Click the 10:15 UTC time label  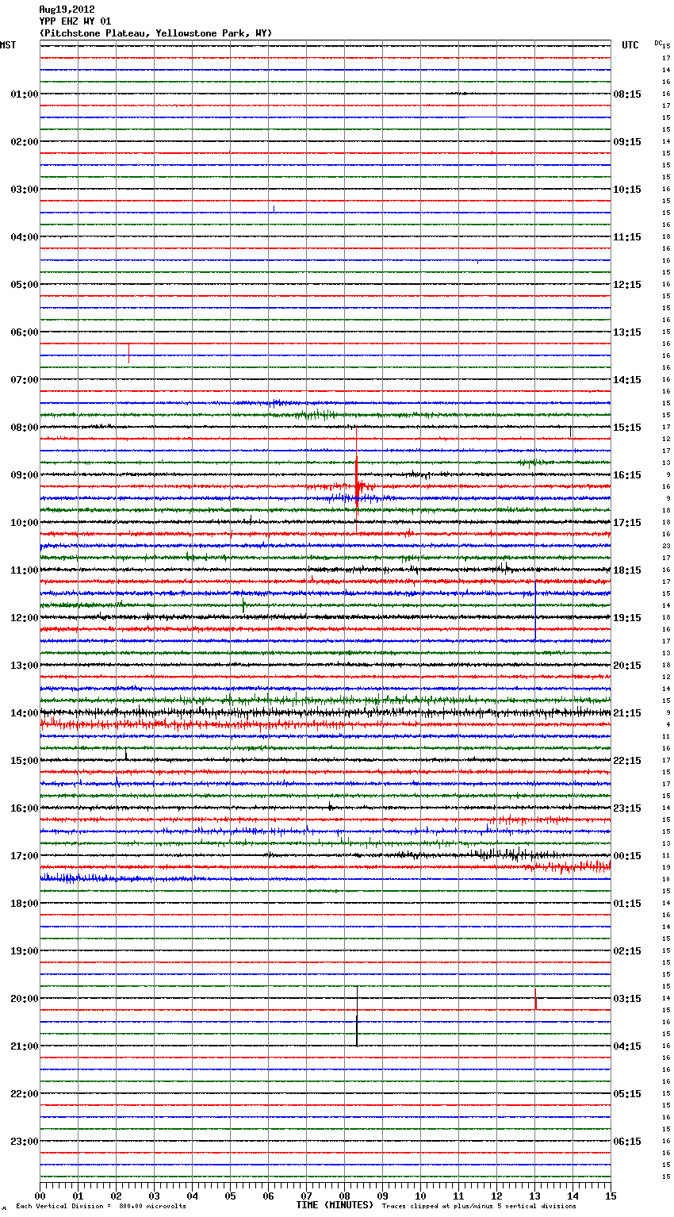(627, 190)
